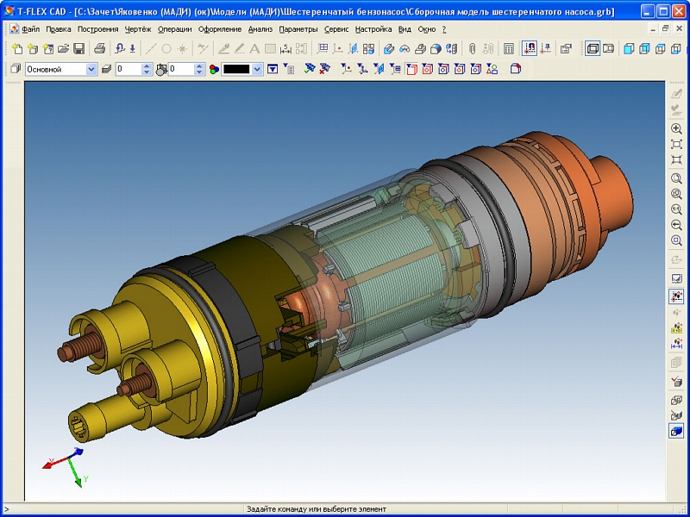Click the blend/fillet solid icon
690x517 pixels.
point(436,48)
